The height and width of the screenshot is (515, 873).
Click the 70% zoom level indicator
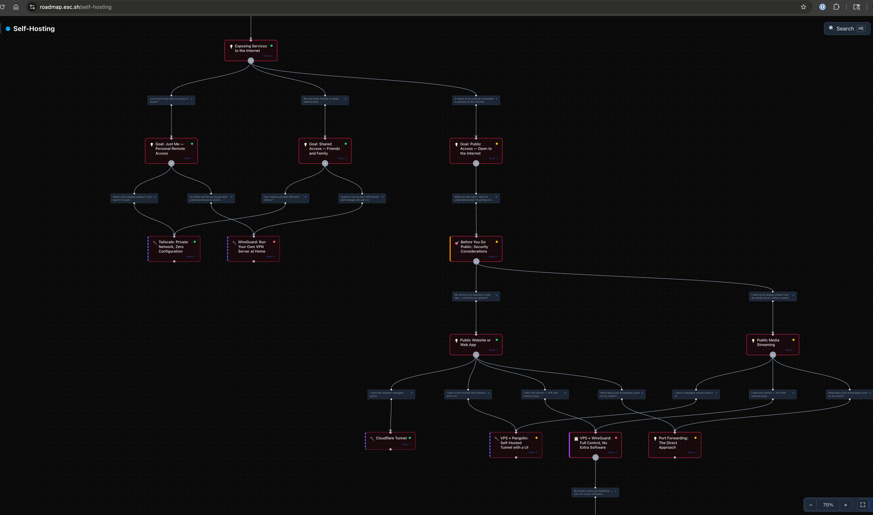coord(828,505)
